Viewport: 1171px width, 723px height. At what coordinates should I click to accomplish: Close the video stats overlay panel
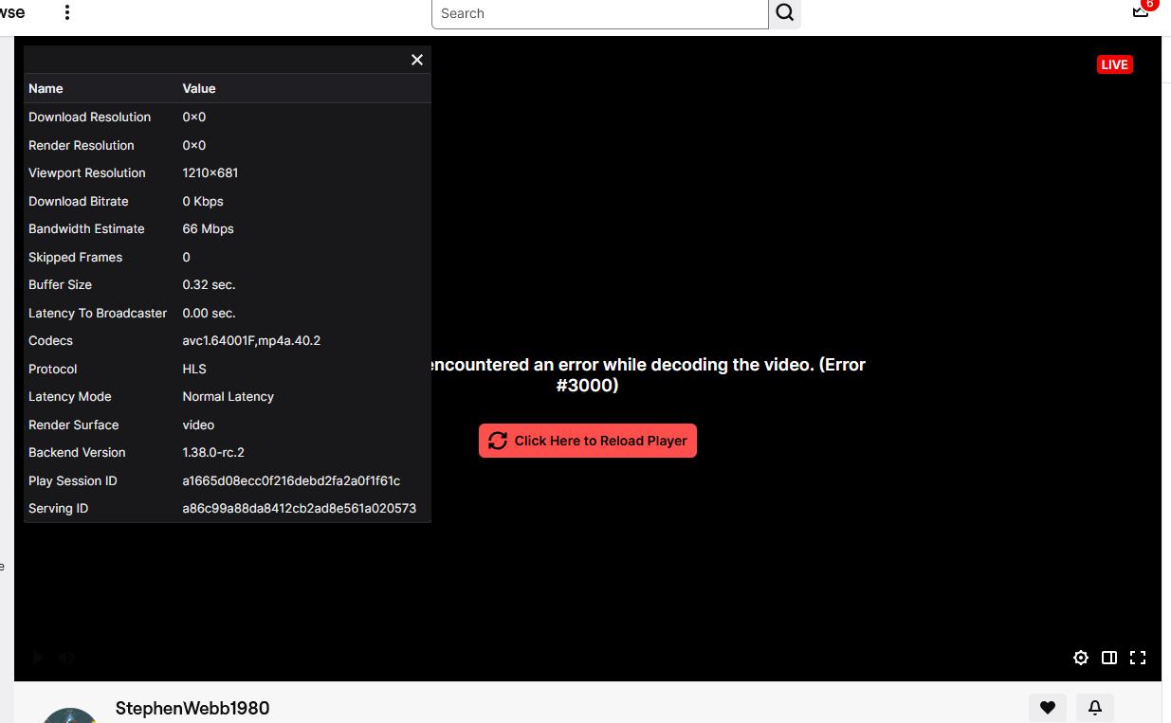tap(417, 60)
